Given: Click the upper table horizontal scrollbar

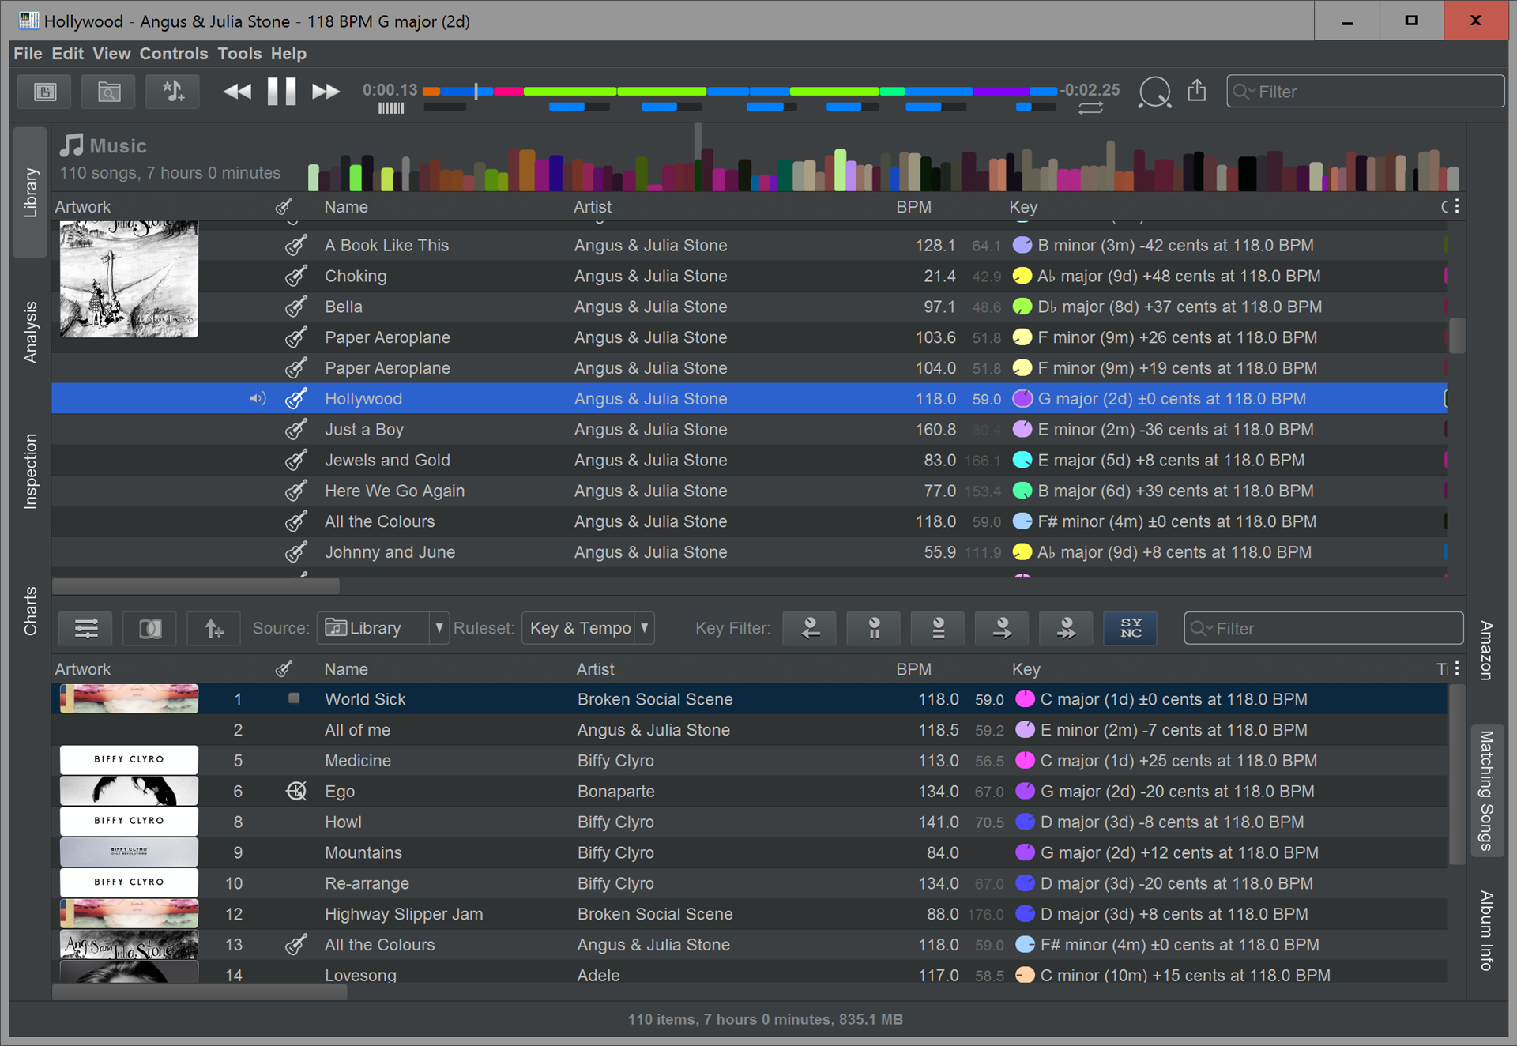Looking at the screenshot, I should 196,585.
